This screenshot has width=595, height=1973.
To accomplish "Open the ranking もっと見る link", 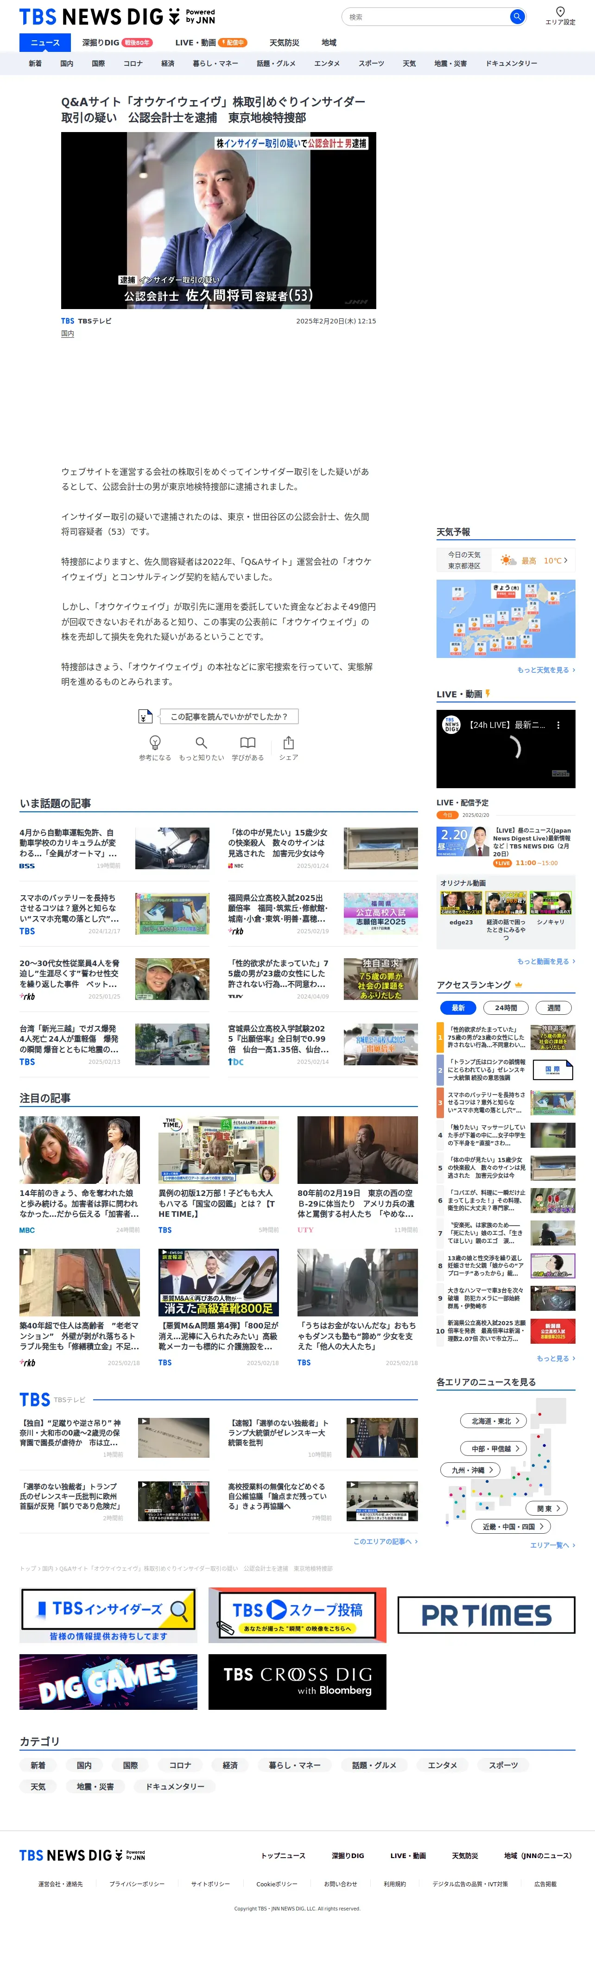I will (555, 1358).
